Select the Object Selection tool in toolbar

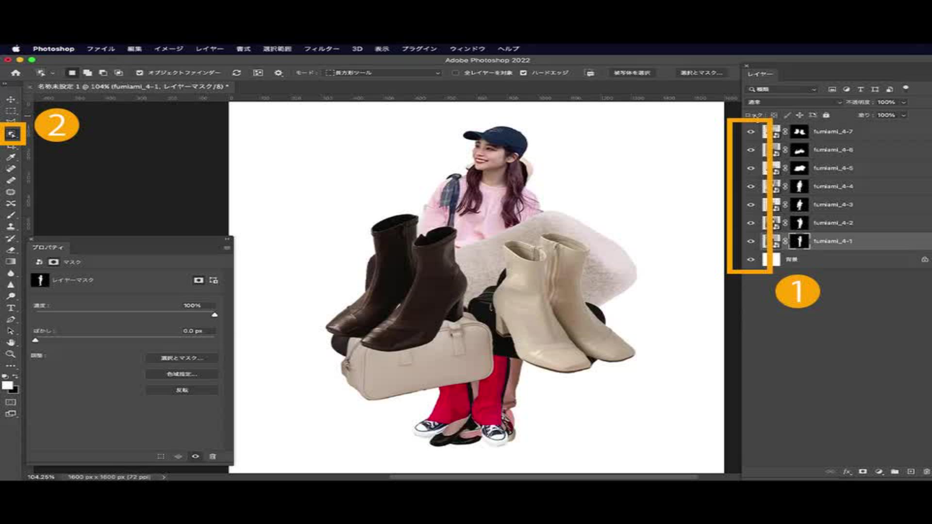[x=12, y=134]
